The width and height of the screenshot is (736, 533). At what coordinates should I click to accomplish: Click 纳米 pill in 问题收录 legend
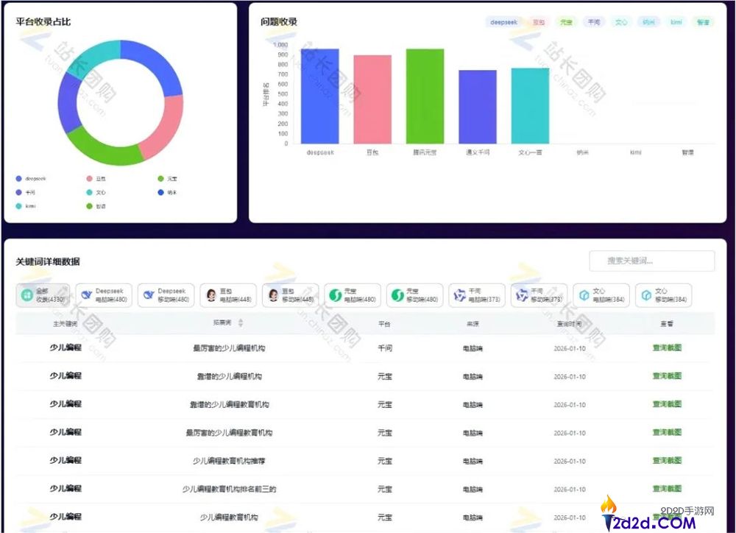tap(648, 22)
